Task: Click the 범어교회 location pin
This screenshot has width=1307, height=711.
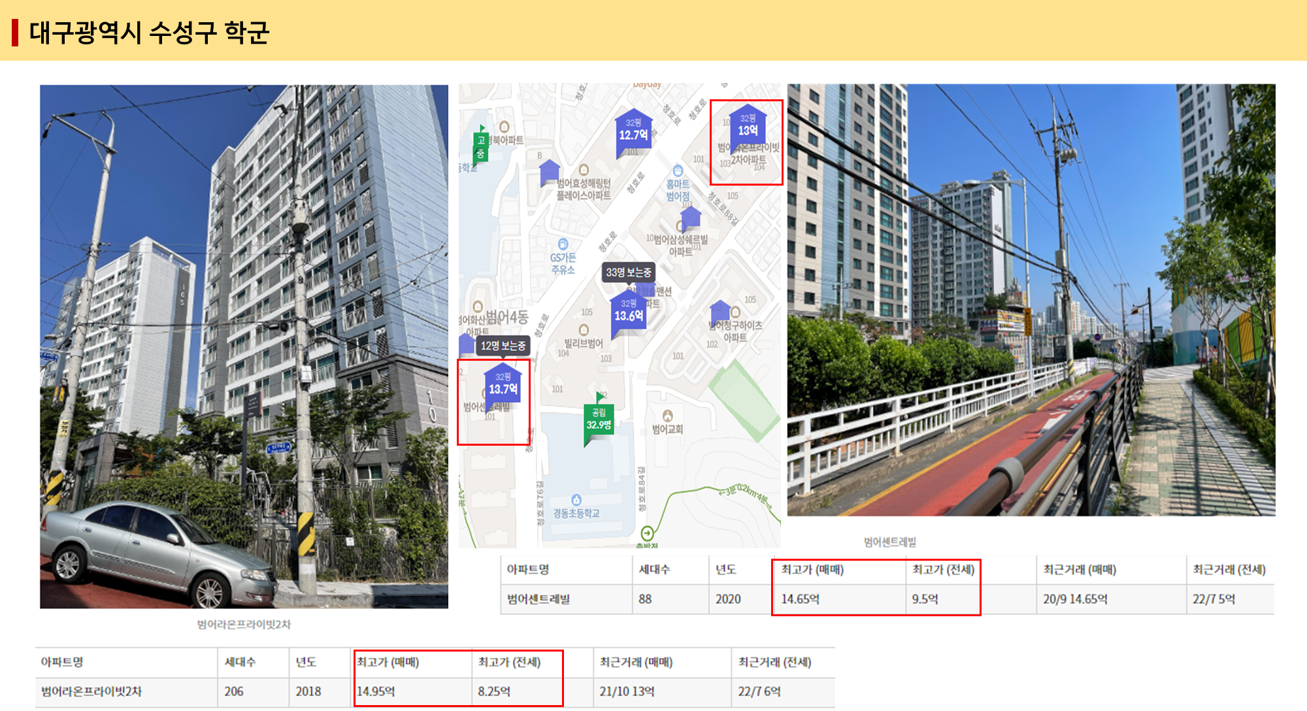Action: coord(667,416)
